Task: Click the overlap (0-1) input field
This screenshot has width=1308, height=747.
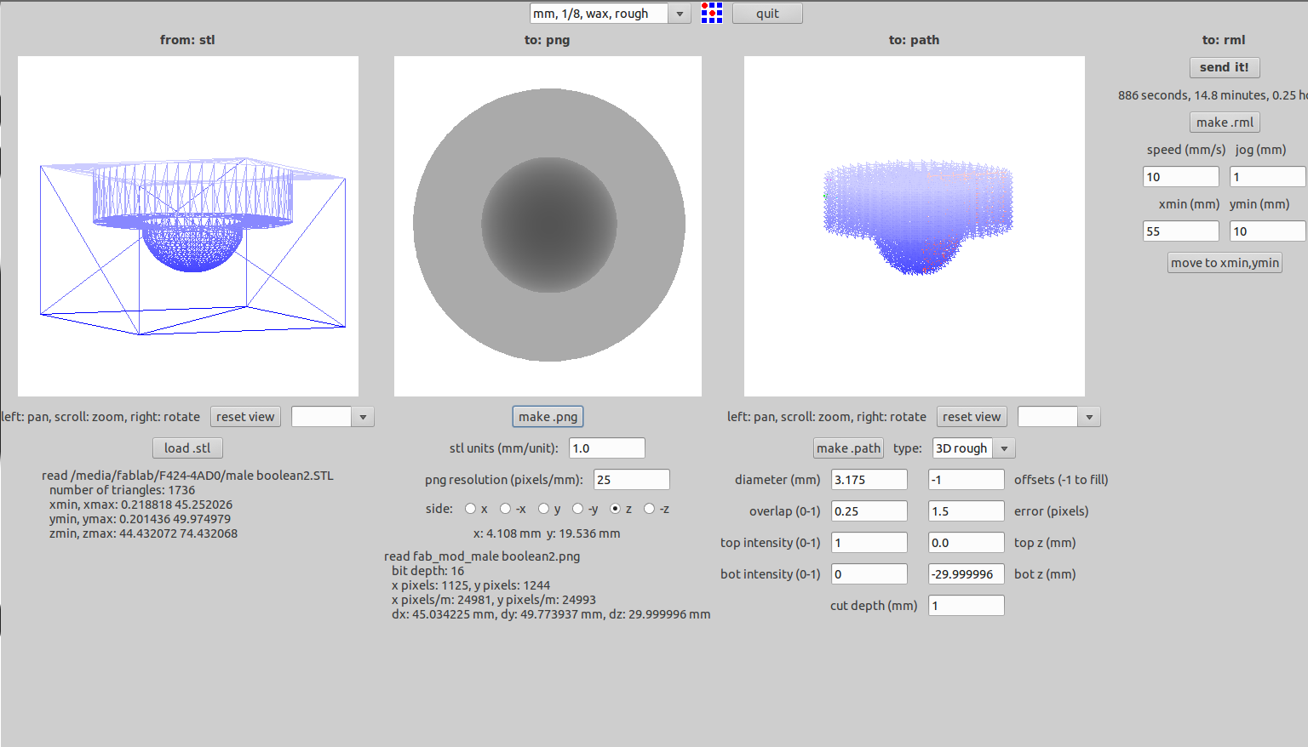Action: click(x=869, y=511)
